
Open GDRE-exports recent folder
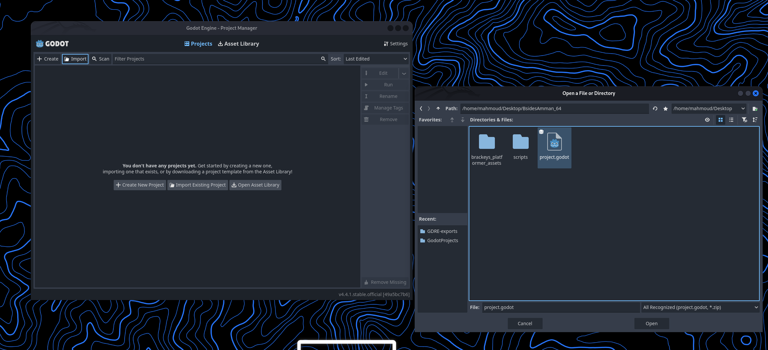coord(443,231)
